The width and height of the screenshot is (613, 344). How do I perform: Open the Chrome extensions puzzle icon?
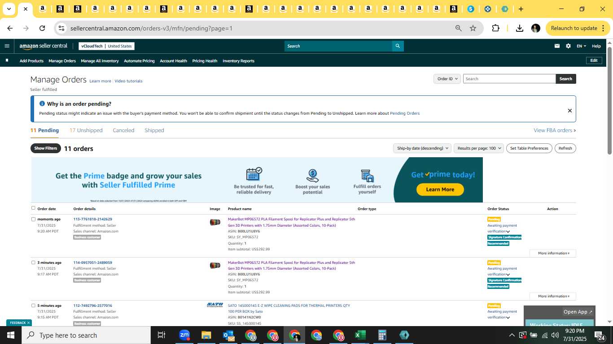coord(495,28)
